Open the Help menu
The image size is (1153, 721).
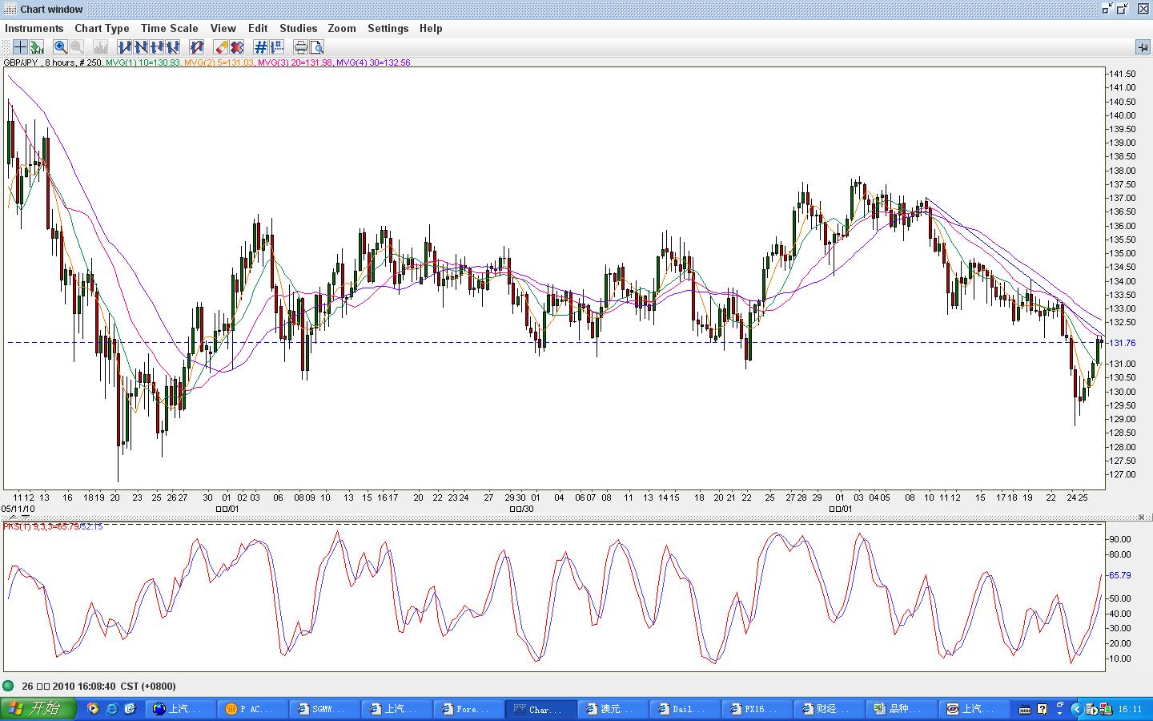tap(431, 28)
